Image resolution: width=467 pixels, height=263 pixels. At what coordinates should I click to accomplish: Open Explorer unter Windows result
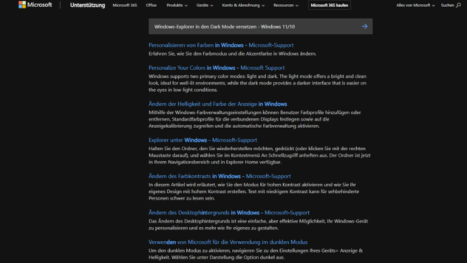tap(203, 140)
